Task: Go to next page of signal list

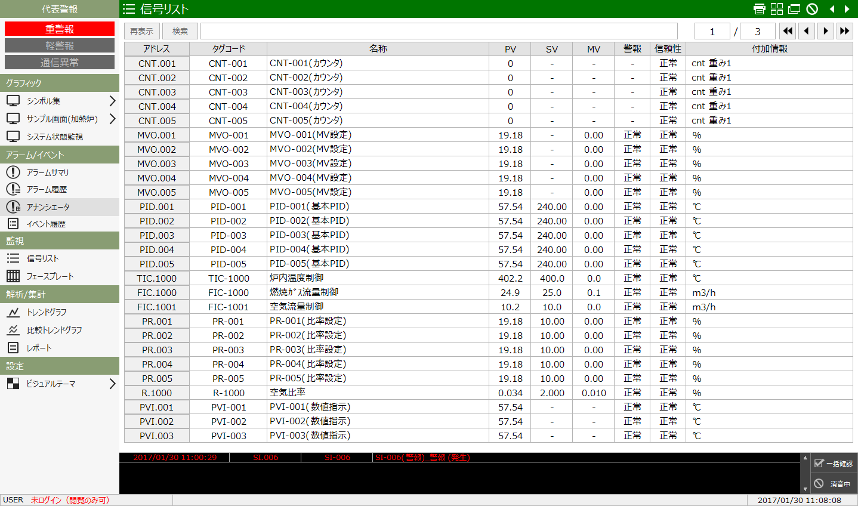Action: click(826, 31)
